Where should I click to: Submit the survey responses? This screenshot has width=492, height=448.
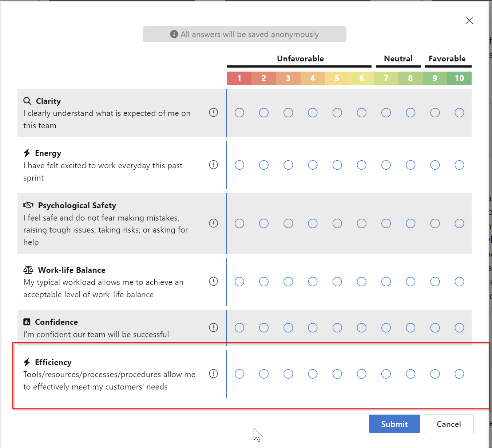(394, 424)
